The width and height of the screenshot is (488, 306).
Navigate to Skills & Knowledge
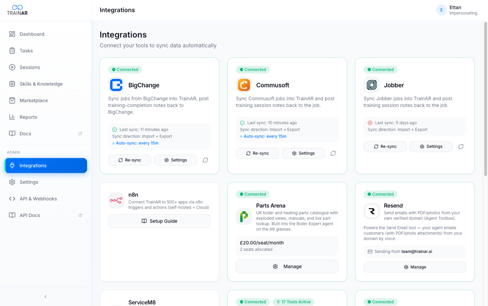(45, 84)
